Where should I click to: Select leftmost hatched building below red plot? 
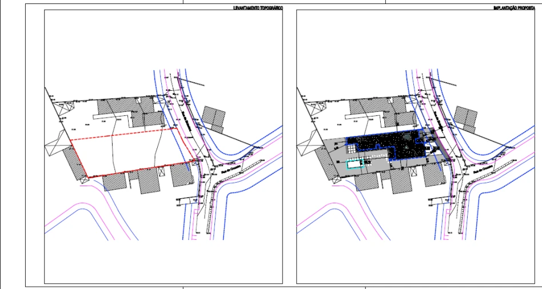(x=114, y=181)
